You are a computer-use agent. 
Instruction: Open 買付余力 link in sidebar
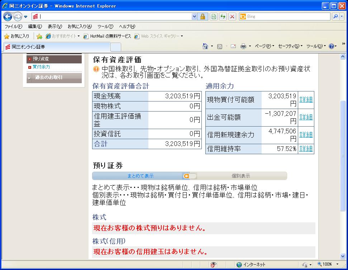click(x=41, y=67)
